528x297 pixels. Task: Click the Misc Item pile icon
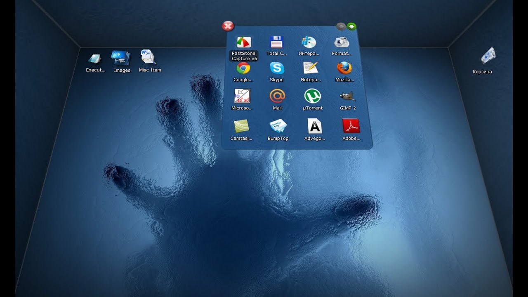(x=148, y=57)
